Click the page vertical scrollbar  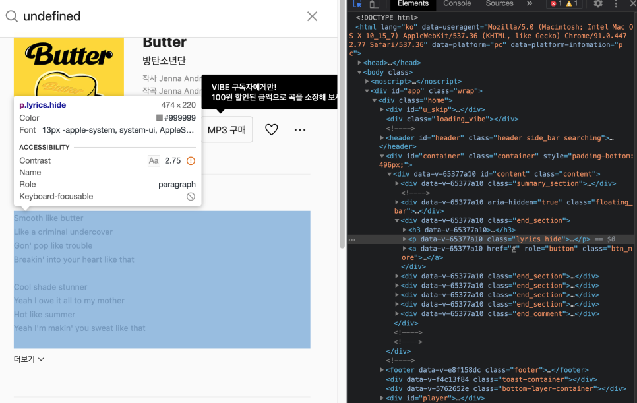[x=342, y=142]
